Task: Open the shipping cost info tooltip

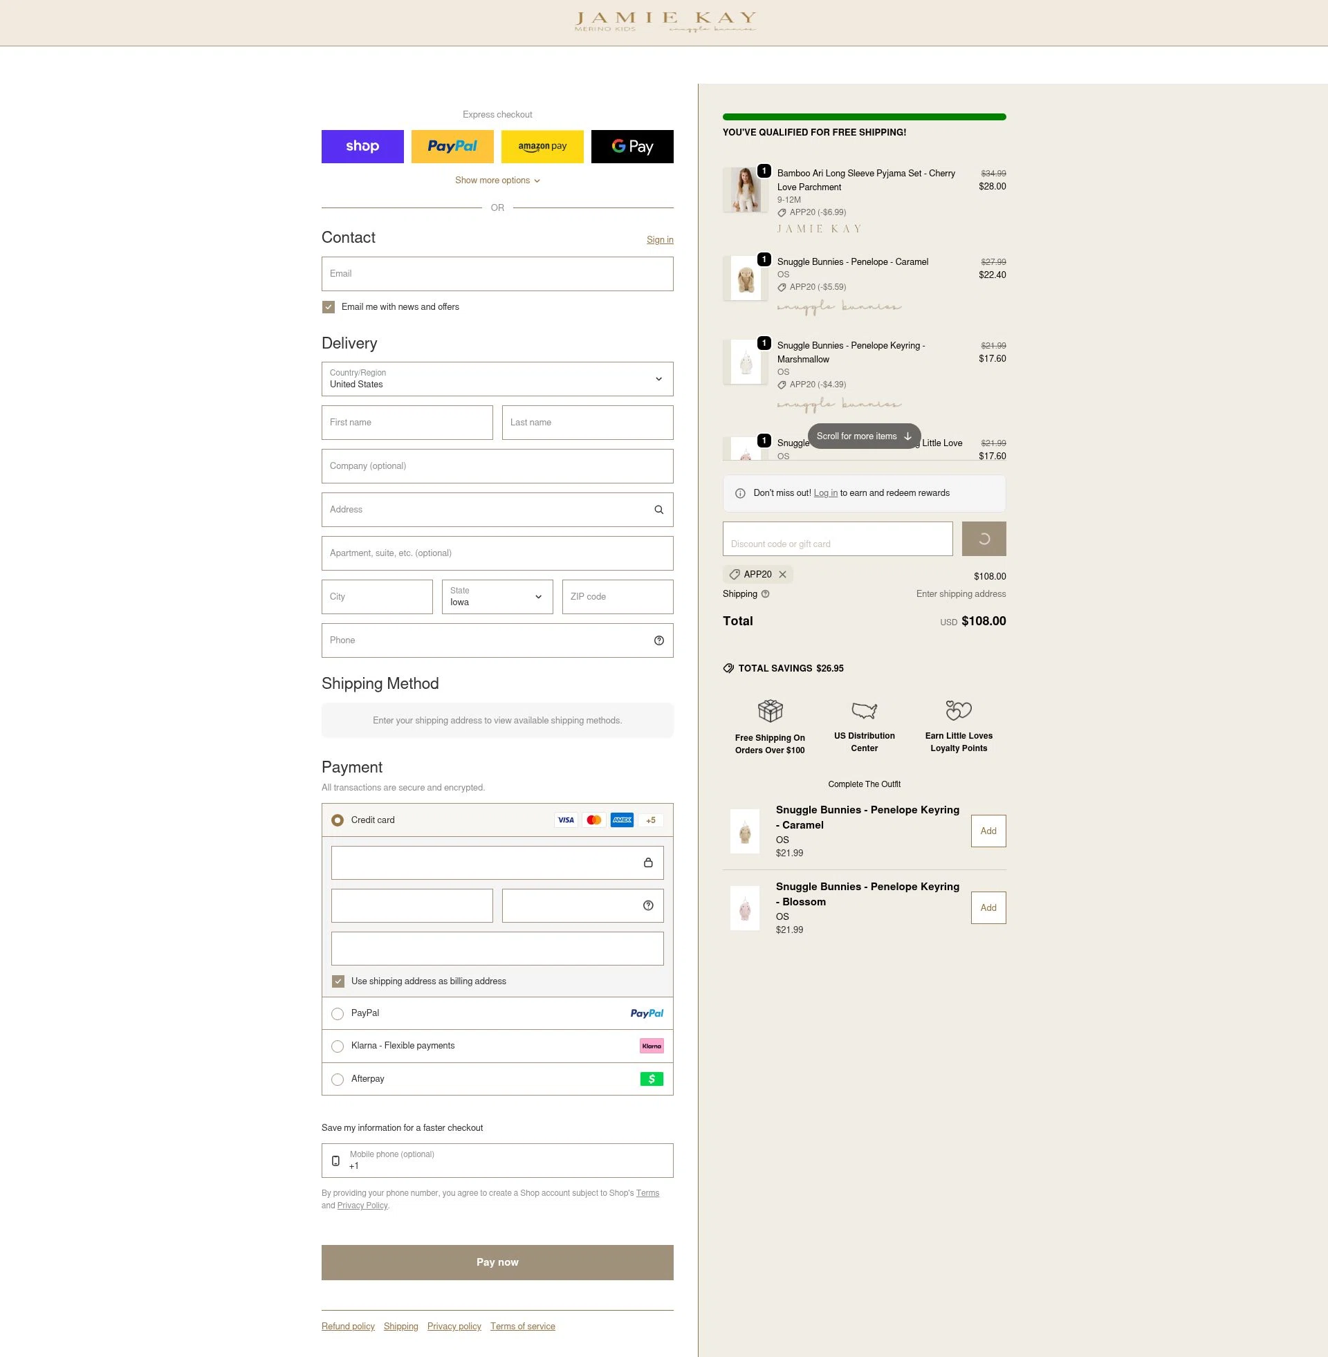Action: [x=764, y=593]
